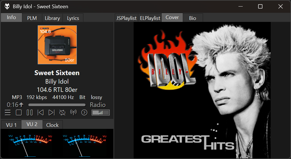Screen dimensions: 291x159
Task: Click the station name '104.6 RTL 80er'
Action: [57, 90]
